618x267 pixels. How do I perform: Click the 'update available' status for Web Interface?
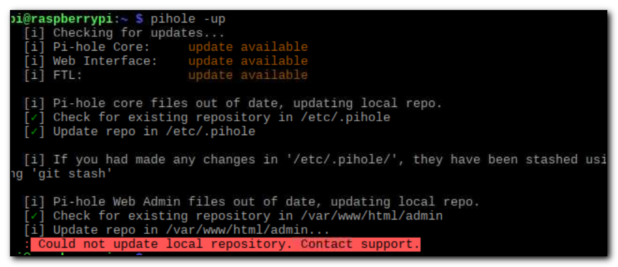[x=248, y=61]
